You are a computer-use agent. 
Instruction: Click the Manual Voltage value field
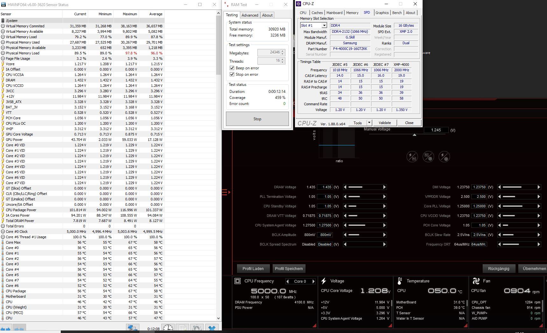click(x=436, y=130)
